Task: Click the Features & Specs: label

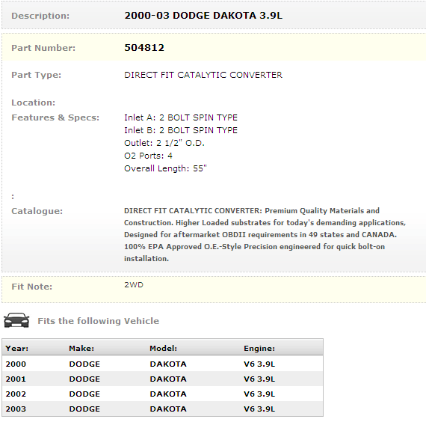Action: 55,117
